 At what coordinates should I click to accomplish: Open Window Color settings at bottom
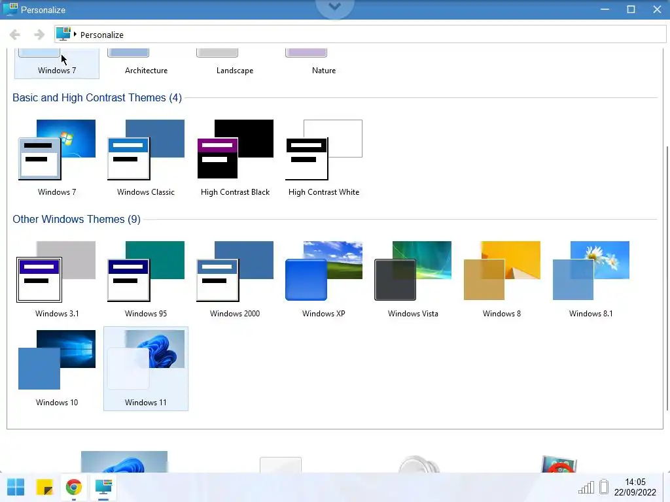pyautogui.click(x=281, y=465)
